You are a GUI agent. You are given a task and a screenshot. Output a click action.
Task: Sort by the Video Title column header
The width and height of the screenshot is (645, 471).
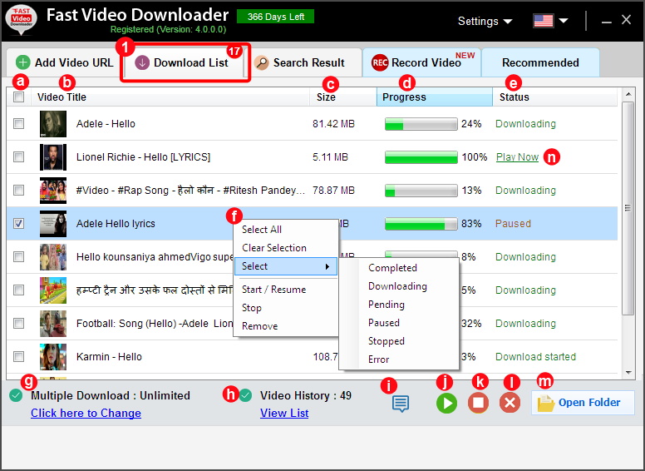170,97
